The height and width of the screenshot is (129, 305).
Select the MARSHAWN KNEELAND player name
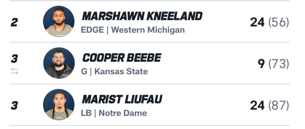(x=142, y=16)
